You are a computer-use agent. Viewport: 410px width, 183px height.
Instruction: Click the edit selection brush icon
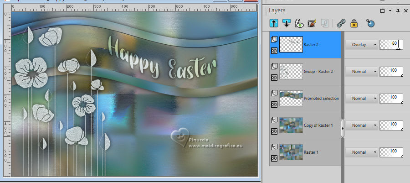click(x=312, y=23)
